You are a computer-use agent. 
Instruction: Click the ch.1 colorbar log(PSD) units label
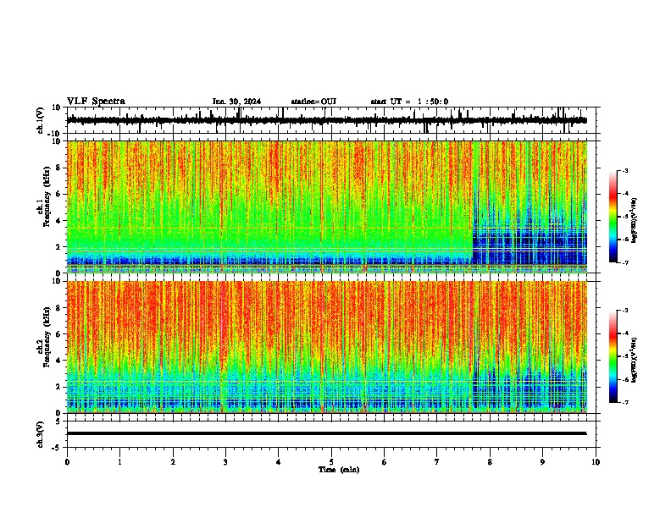pos(635,220)
